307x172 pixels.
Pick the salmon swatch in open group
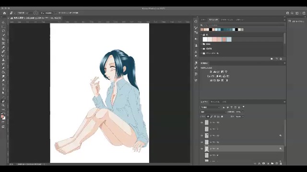click(224, 39)
